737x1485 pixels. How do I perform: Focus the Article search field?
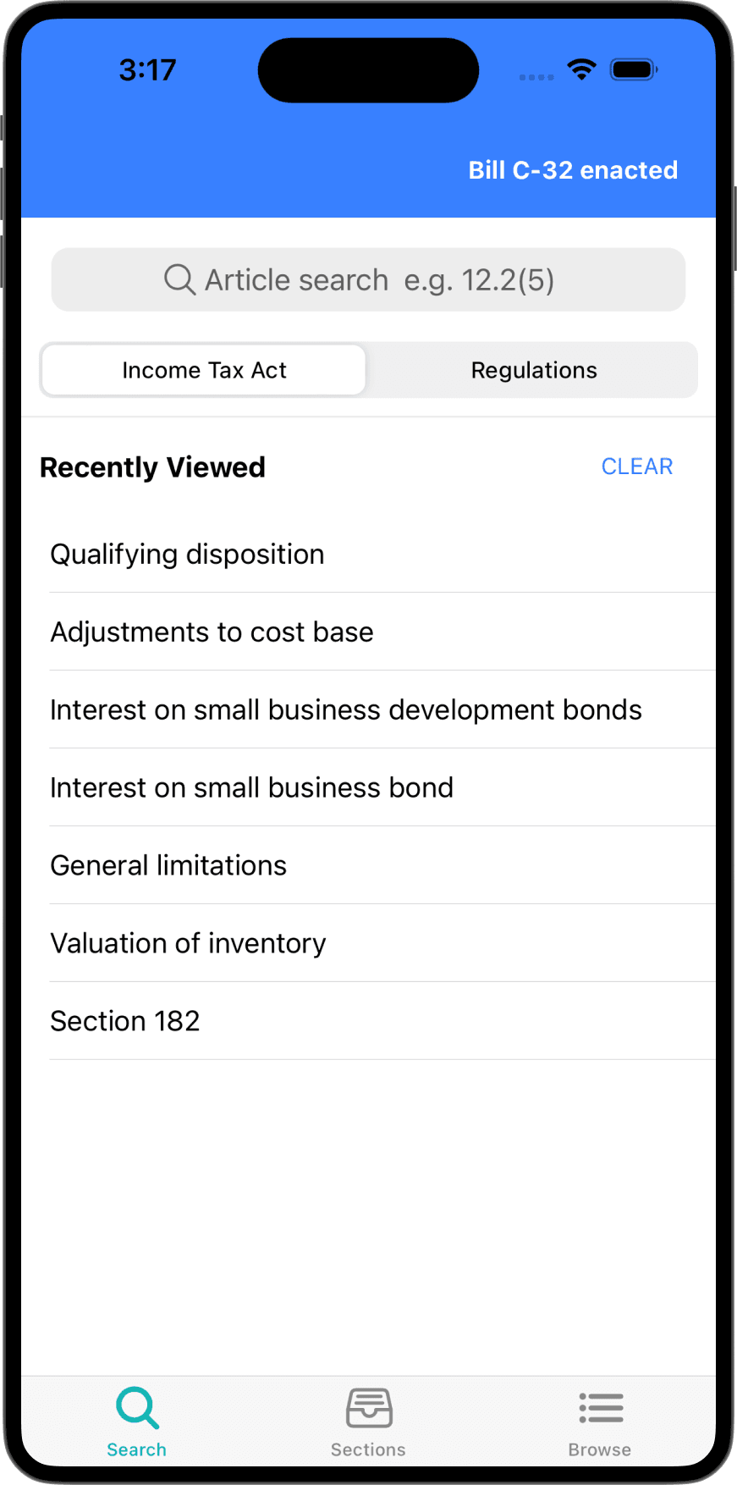tap(379, 279)
